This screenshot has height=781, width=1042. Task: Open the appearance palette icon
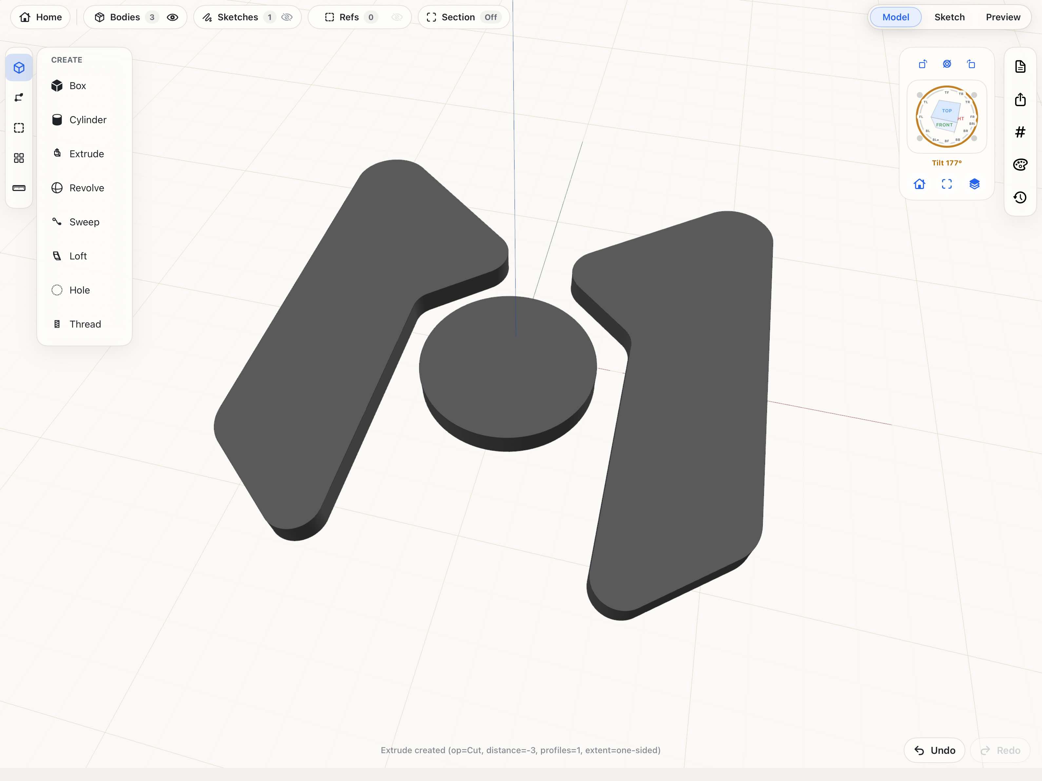1020,164
